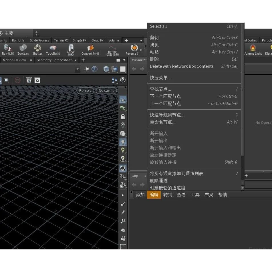The width and height of the screenshot is (272, 272).
Task: Open the path field dropdown arrow
Action: [78, 69]
